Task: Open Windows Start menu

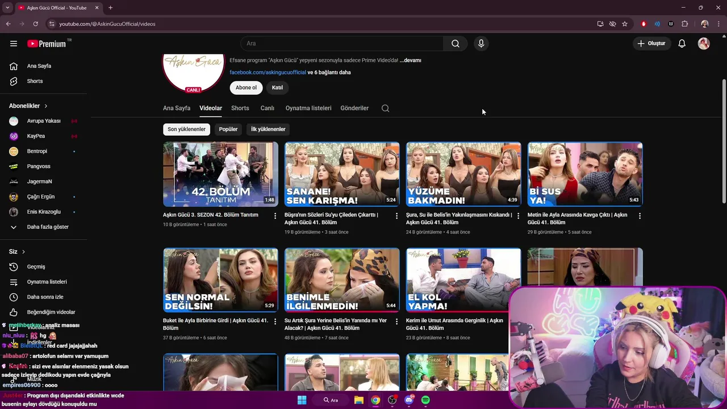Action: pyautogui.click(x=302, y=400)
